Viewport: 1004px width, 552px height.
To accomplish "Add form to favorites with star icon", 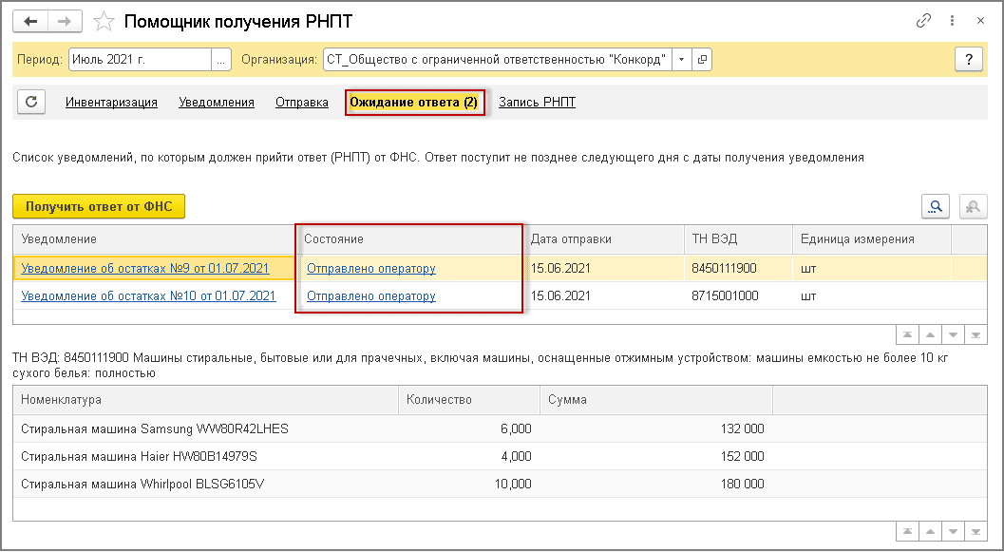I will [106, 21].
